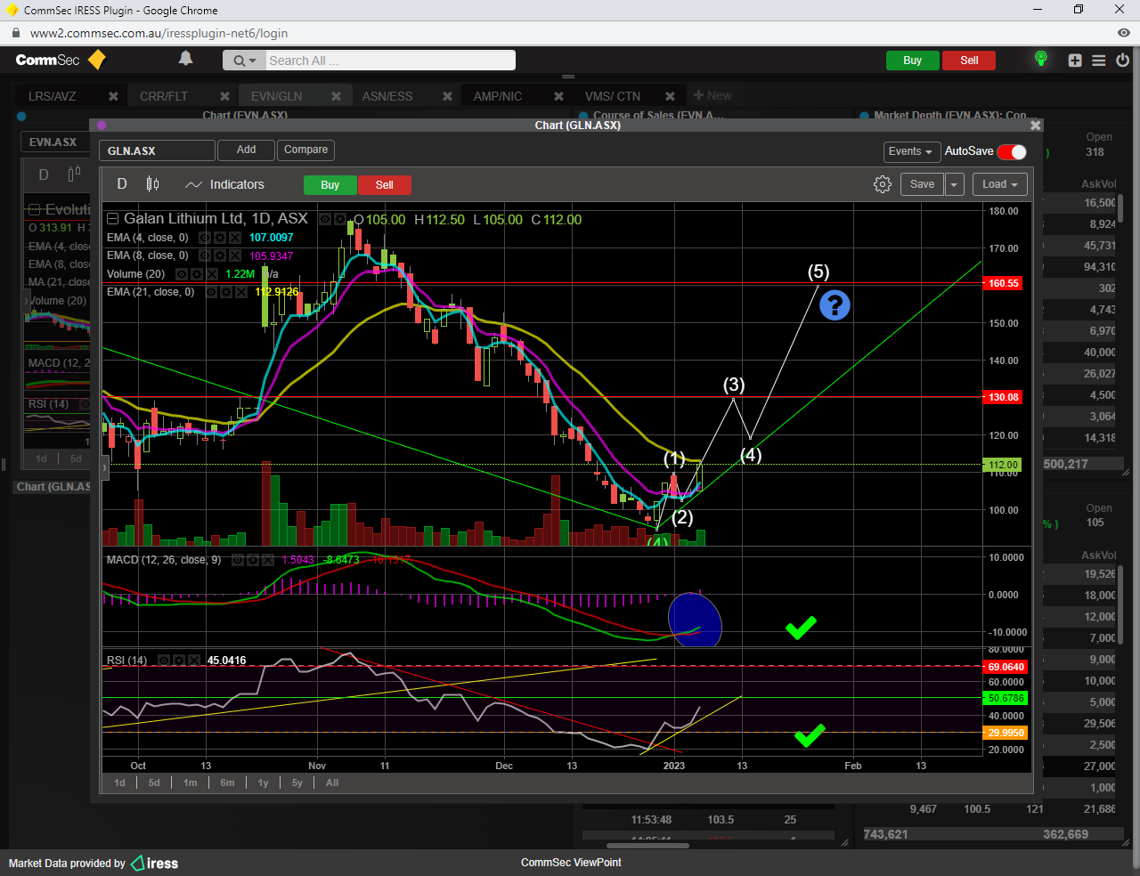Viewport: 1140px width, 876px height.
Task: Toggle AutoSave switch off
Action: click(x=1012, y=151)
